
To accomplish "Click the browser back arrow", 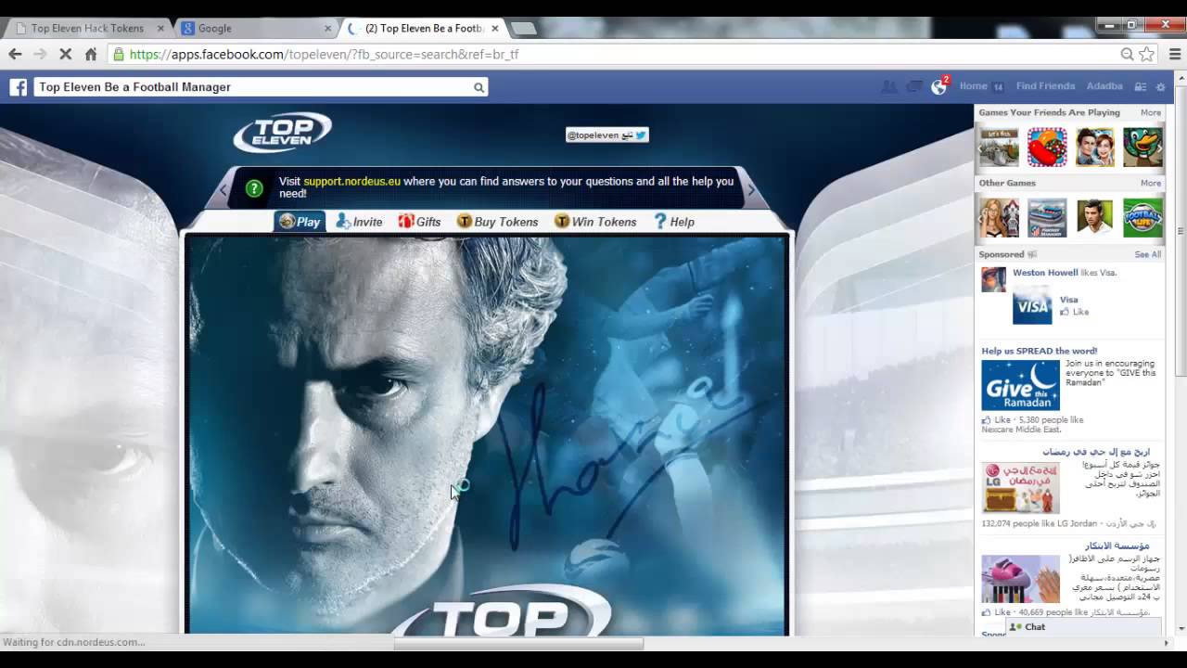I will click(x=15, y=54).
